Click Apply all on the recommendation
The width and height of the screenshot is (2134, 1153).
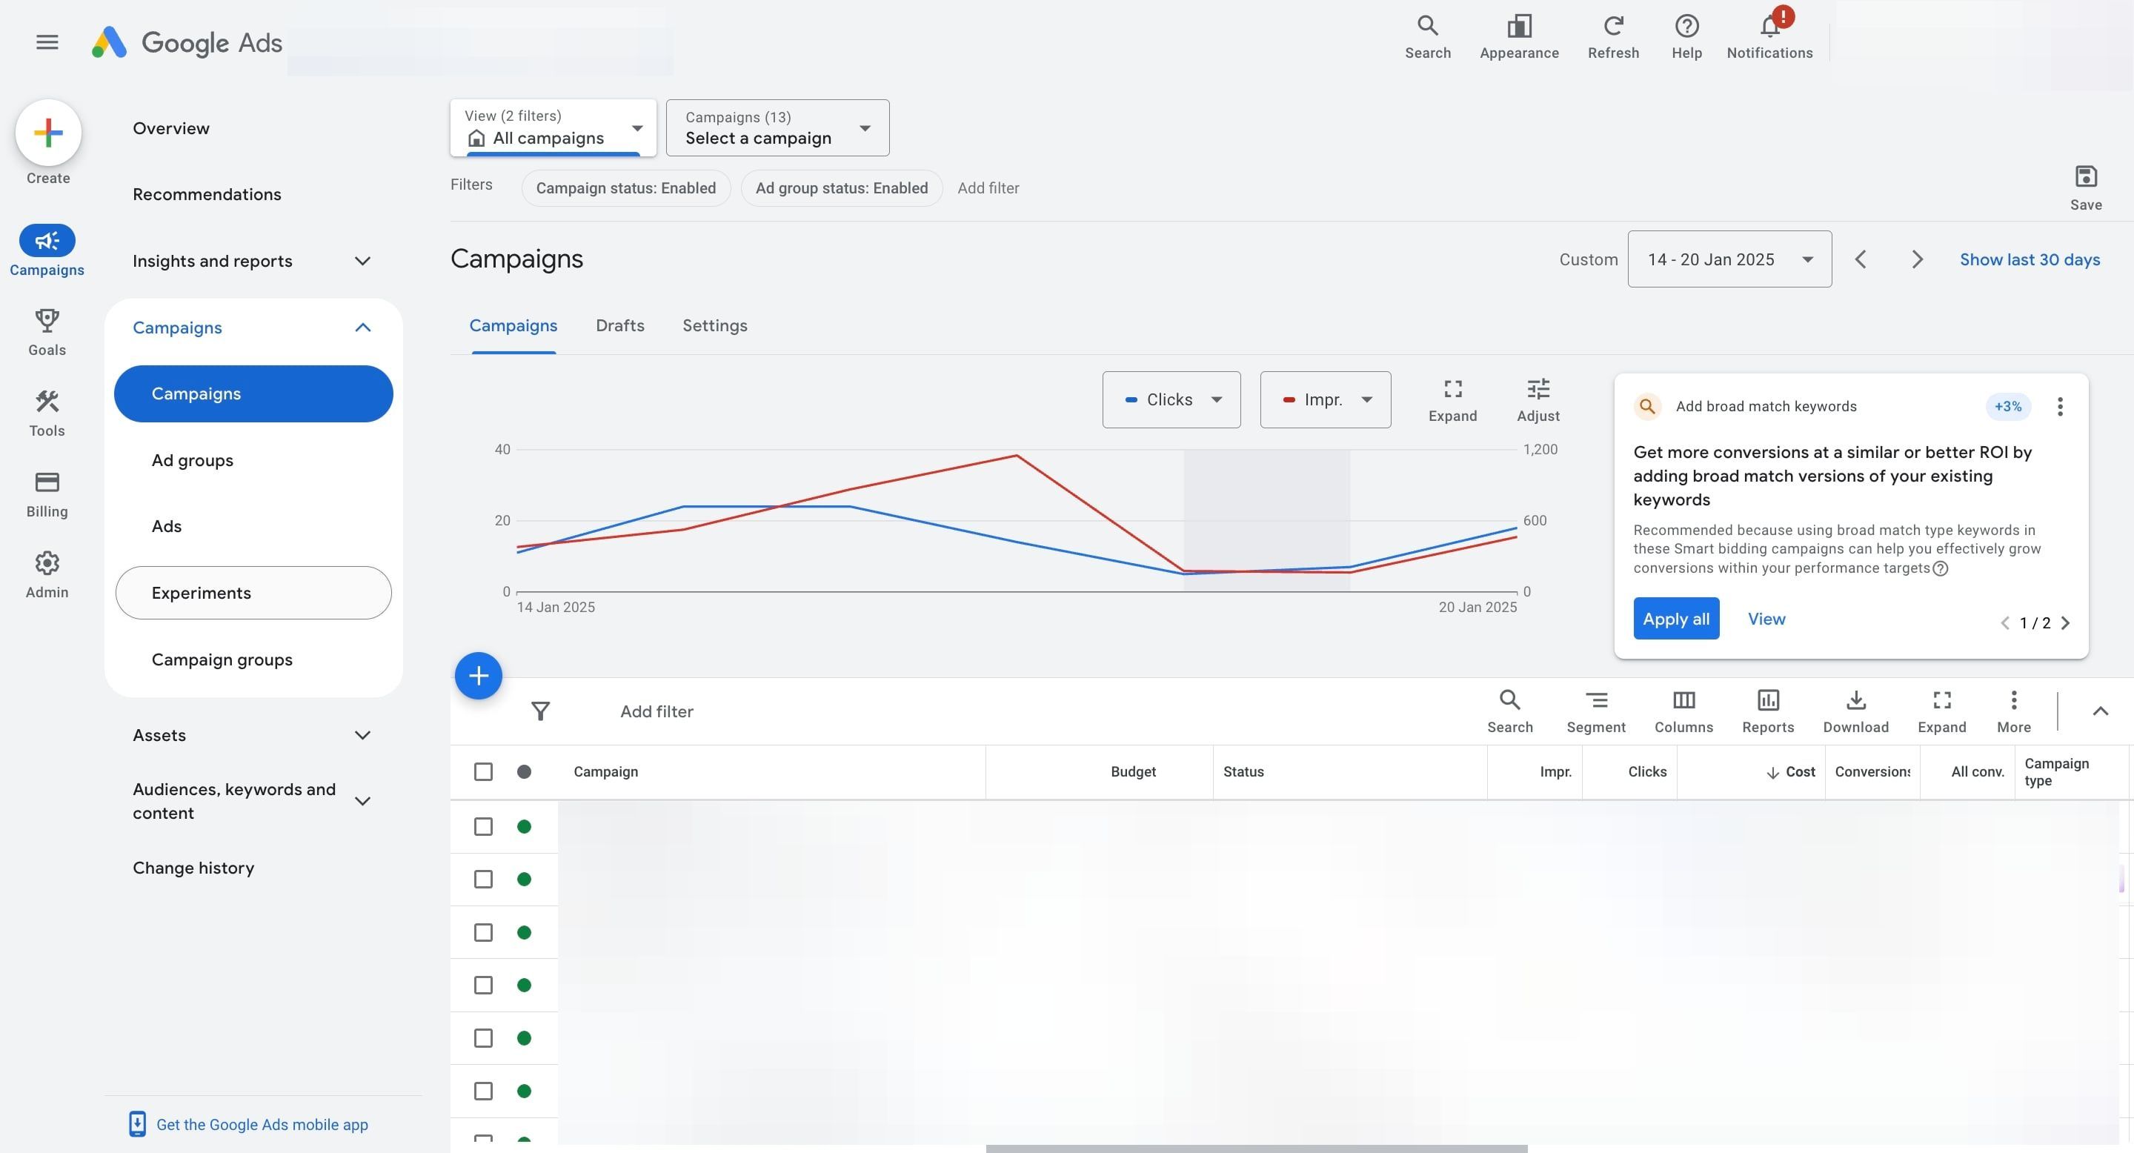click(1676, 619)
